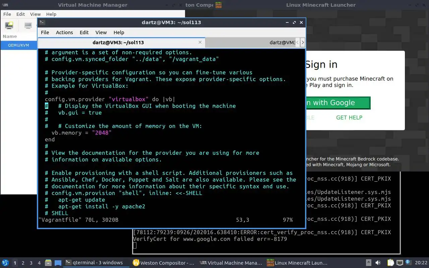The height and width of the screenshot is (268, 429).
Task: Open the View menu in qterminal
Action: 101,32
